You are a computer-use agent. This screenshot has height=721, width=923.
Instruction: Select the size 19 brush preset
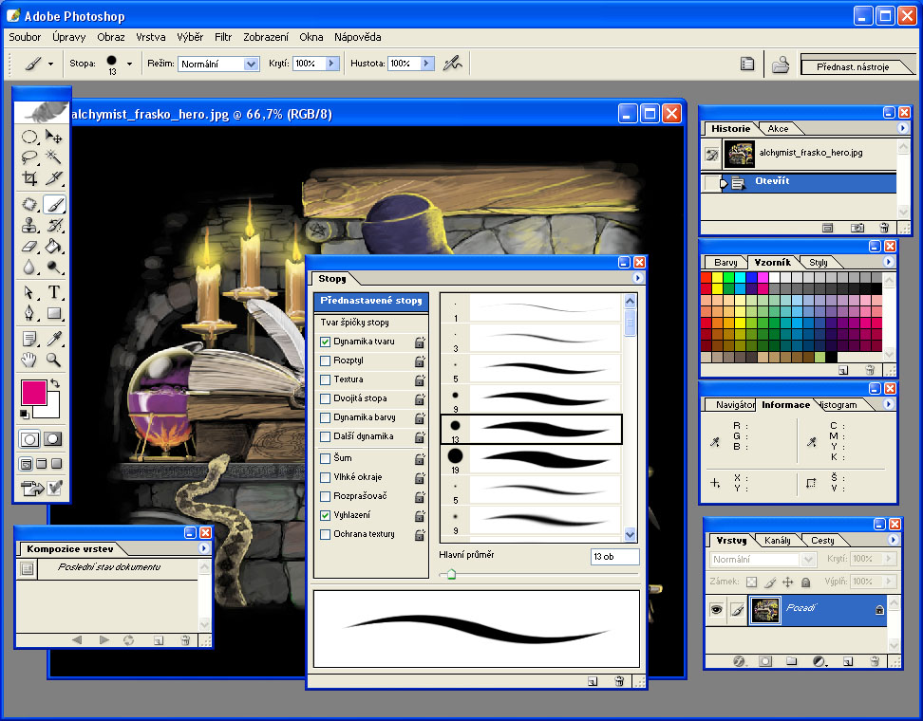point(531,459)
